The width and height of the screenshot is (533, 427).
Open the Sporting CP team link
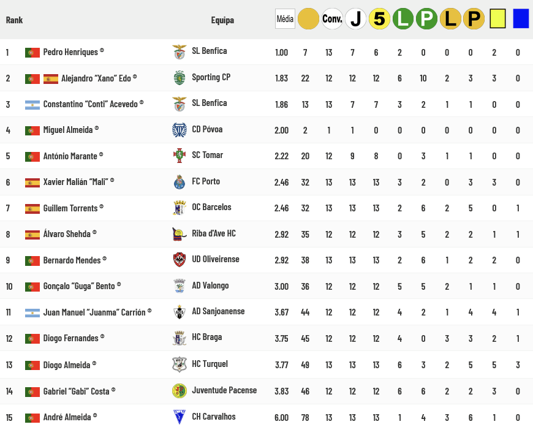211,77
